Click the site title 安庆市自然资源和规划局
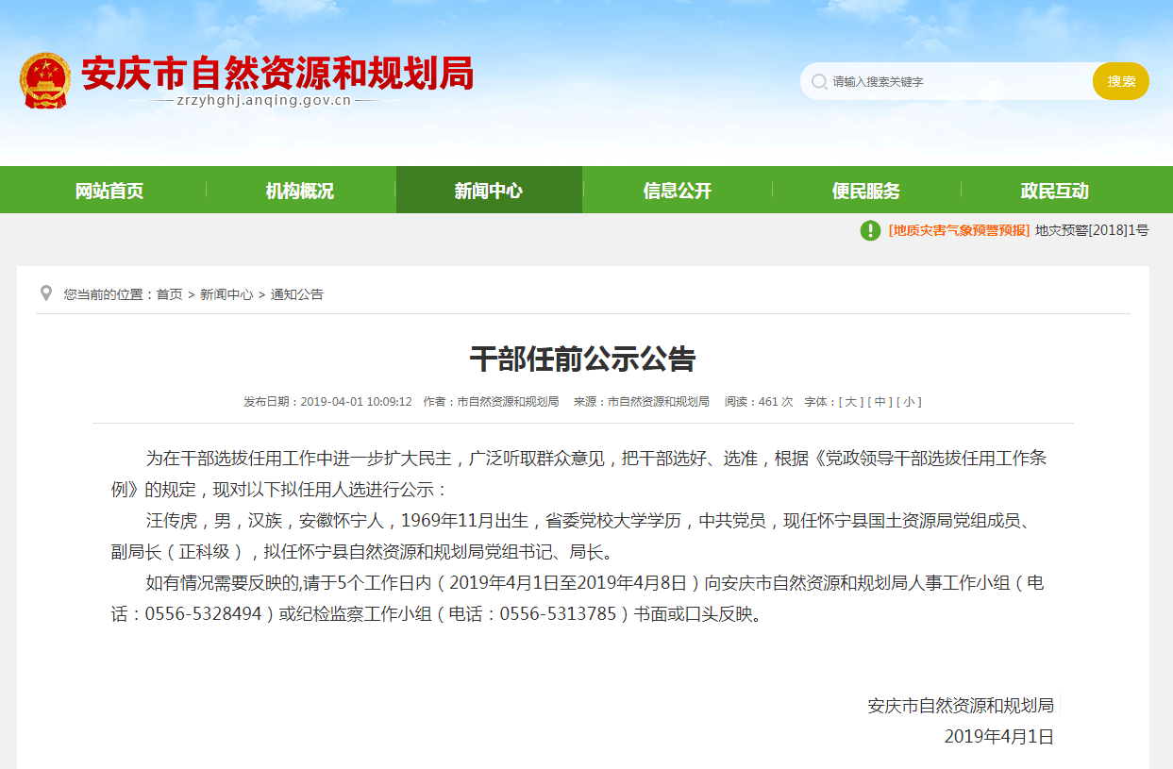1173x769 pixels. pos(277,74)
